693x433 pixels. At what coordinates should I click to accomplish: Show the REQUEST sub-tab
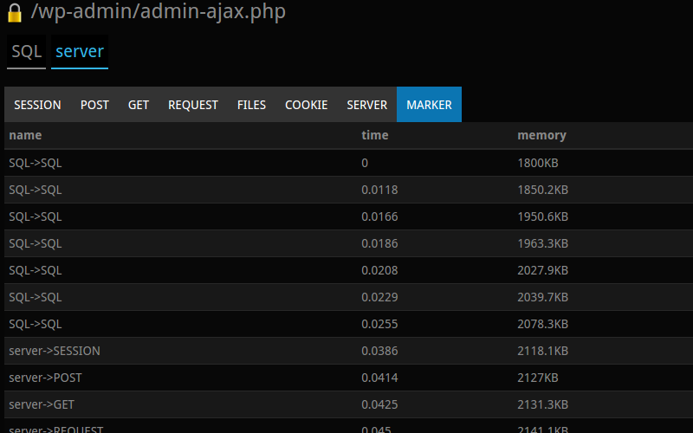click(193, 105)
